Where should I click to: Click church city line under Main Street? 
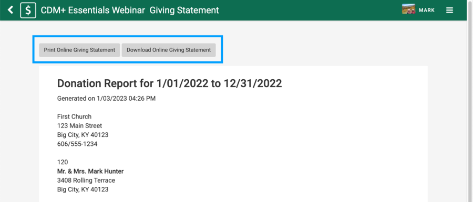point(83,135)
